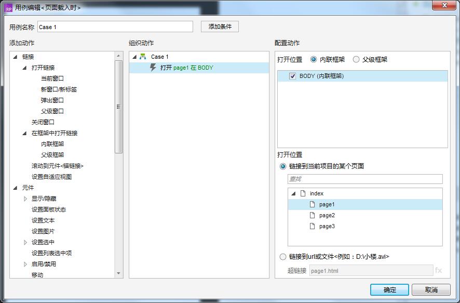Collapse the Case 1 node in the organize actions list
This screenshot has height=303, width=460.
click(134, 57)
